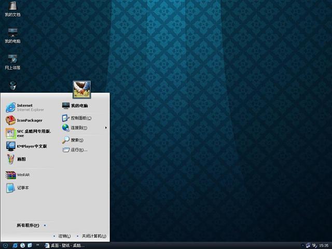Launch KMPlayer中文版

tap(26, 146)
